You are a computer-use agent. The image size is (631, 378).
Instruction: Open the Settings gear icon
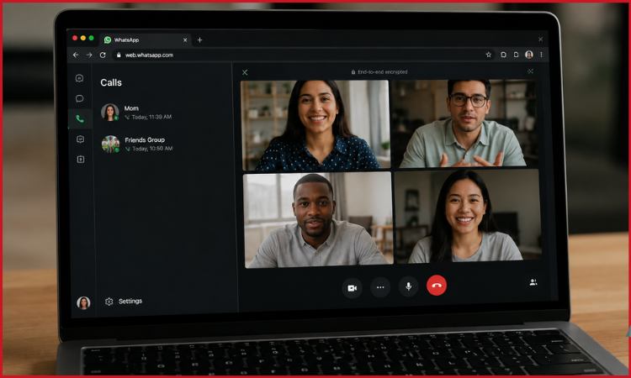click(109, 302)
